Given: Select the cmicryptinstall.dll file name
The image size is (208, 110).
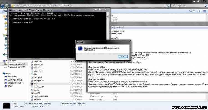Looking at the screenshot, I should (x=41, y=96).
